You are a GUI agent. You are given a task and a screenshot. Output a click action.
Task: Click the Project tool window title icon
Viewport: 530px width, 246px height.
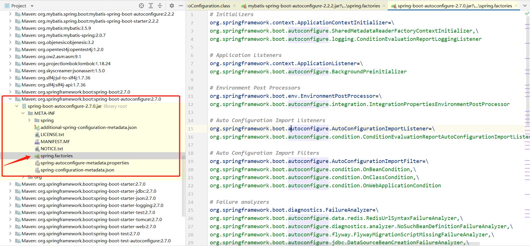7,6
